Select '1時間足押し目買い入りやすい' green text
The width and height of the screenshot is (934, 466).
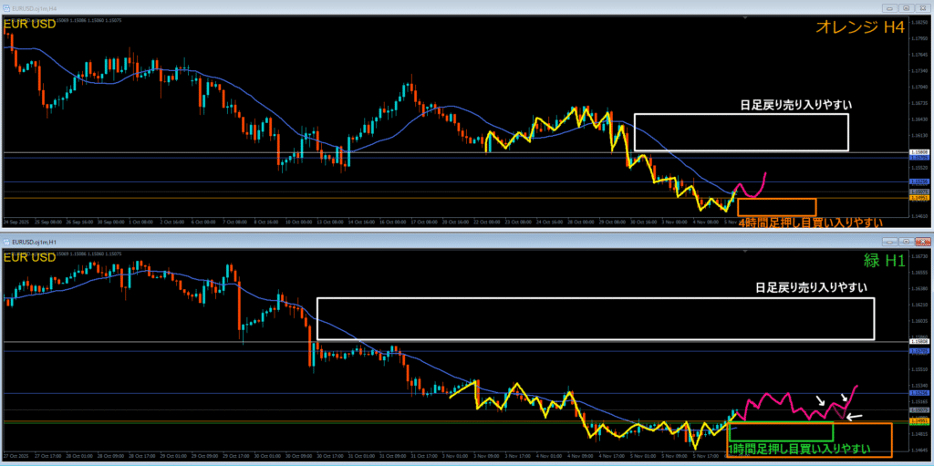pos(799,448)
